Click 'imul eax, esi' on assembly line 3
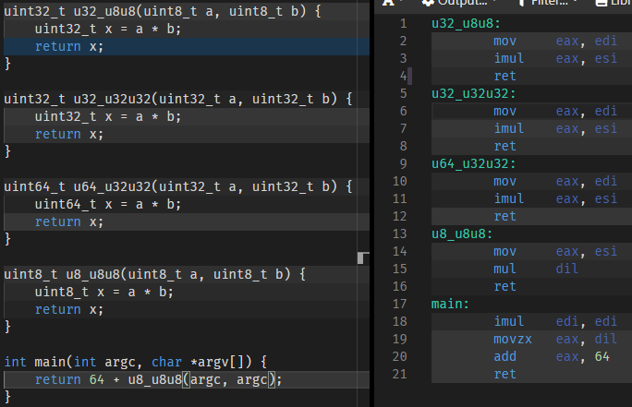Screen dimensions: 632x407 click(x=555, y=59)
